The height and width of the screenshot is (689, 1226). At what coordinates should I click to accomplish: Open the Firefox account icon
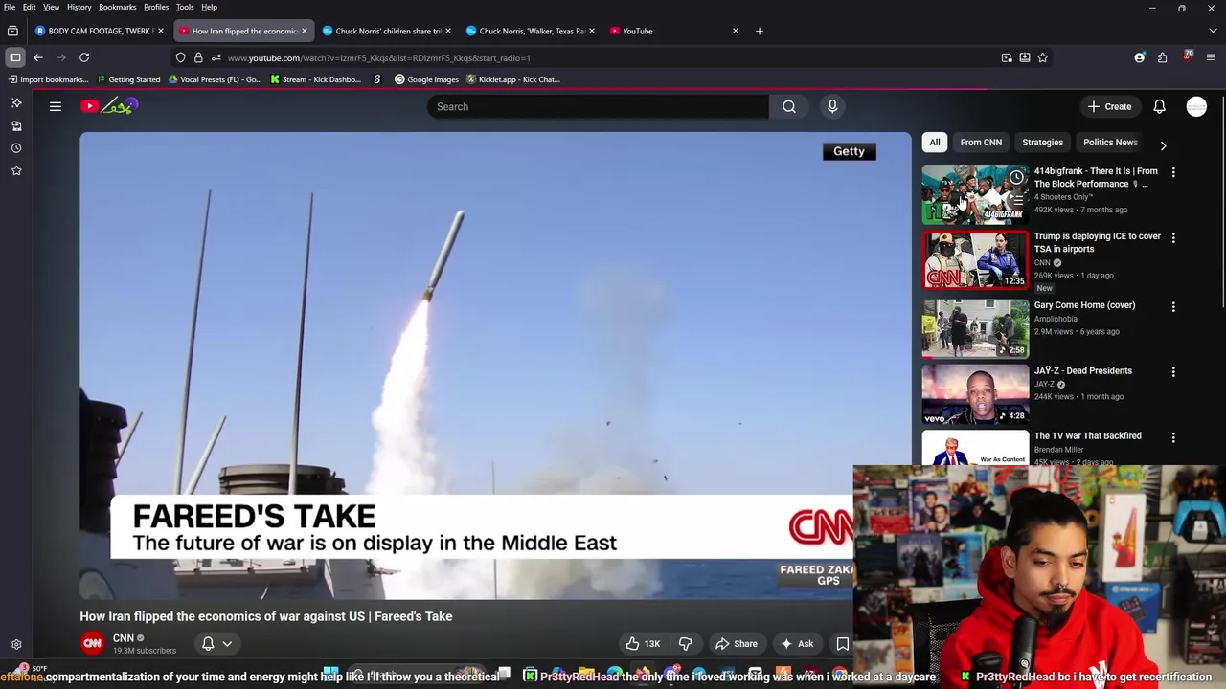(x=1139, y=57)
